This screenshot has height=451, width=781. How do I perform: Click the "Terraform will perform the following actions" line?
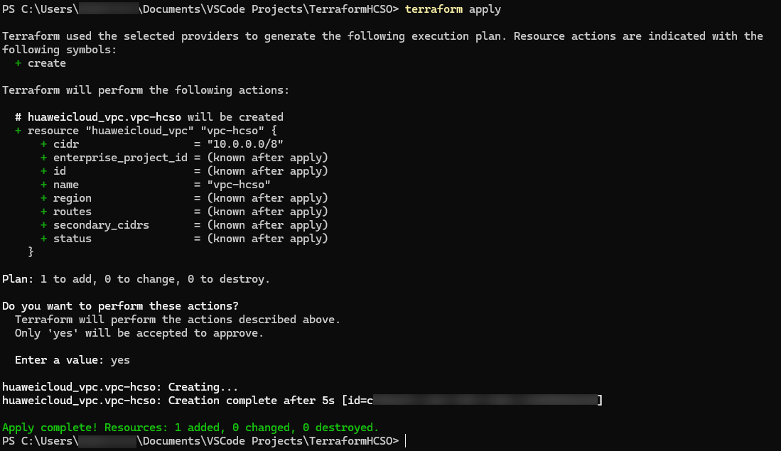[x=146, y=90]
